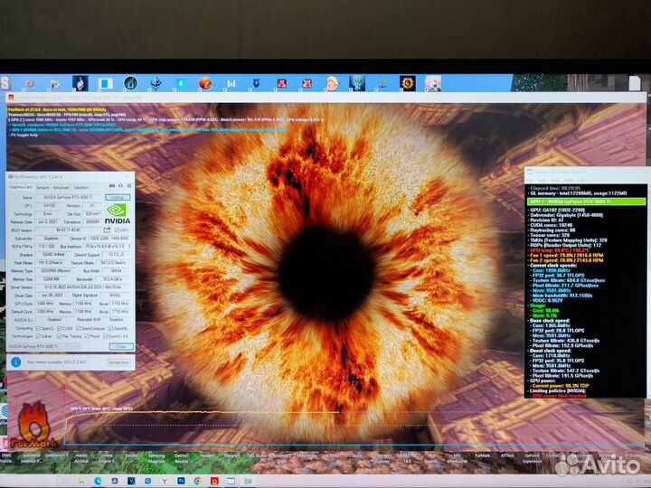Click the Bus Interface question mark in GPU-Z
651x488 pixels.
129,247
